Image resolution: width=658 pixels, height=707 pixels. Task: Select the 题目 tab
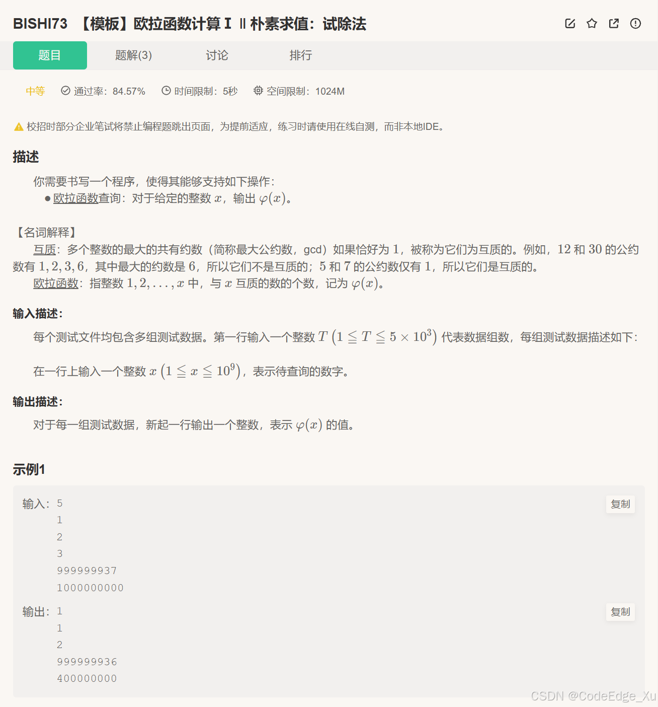coord(50,55)
